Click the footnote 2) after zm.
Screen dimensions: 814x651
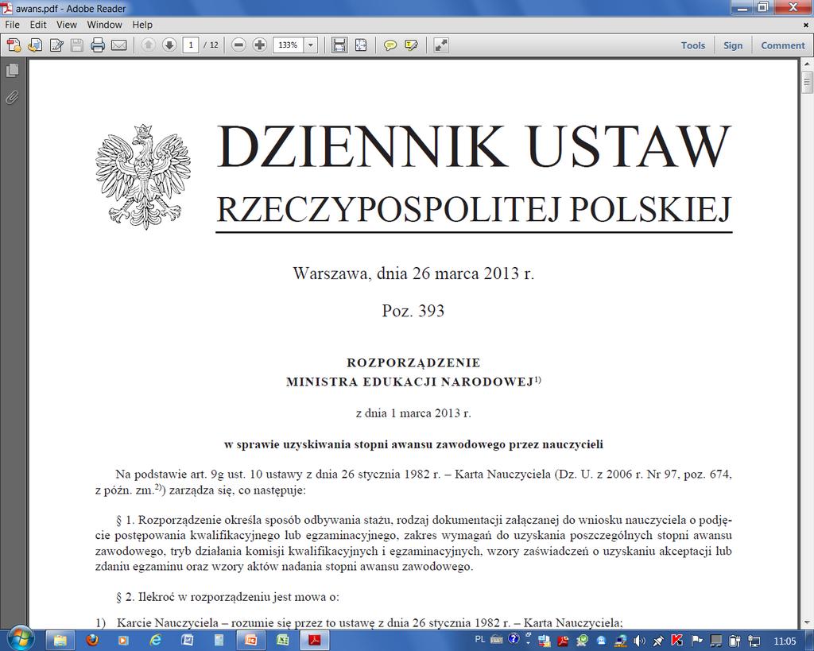[x=158, y=487]
